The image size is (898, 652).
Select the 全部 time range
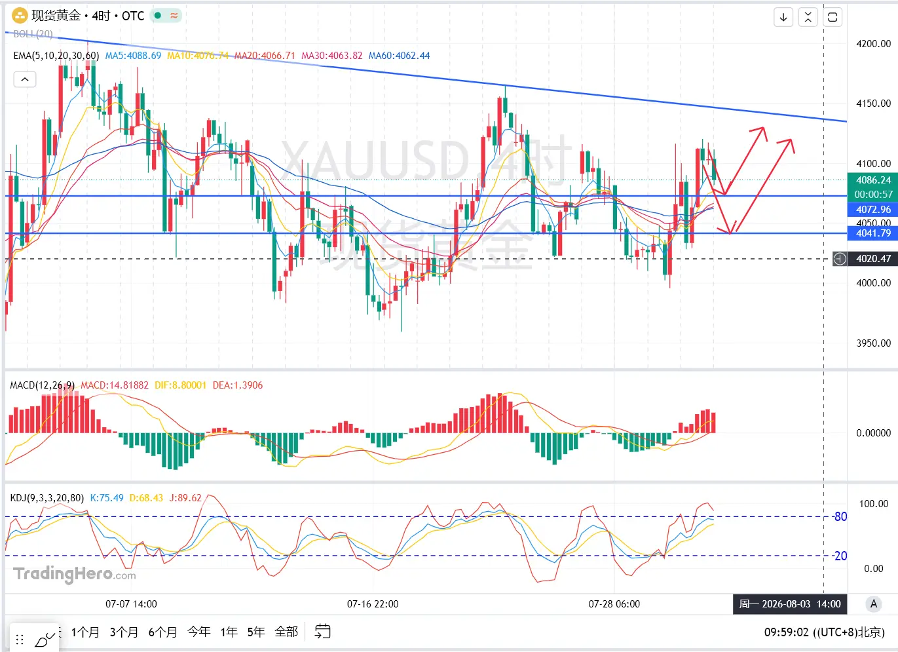[x=286, y=632]
